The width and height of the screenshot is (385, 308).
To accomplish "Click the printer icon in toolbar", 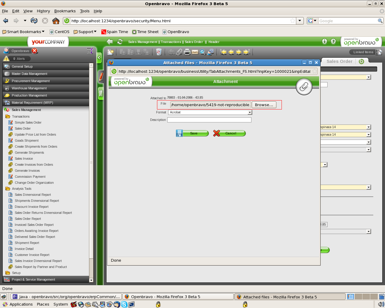I will pos(187,52).
